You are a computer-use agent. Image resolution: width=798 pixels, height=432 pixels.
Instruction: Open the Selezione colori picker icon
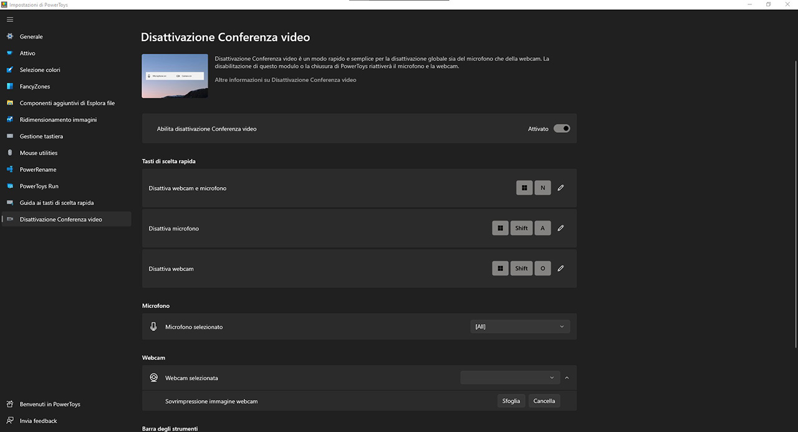[x=10, y=70]
